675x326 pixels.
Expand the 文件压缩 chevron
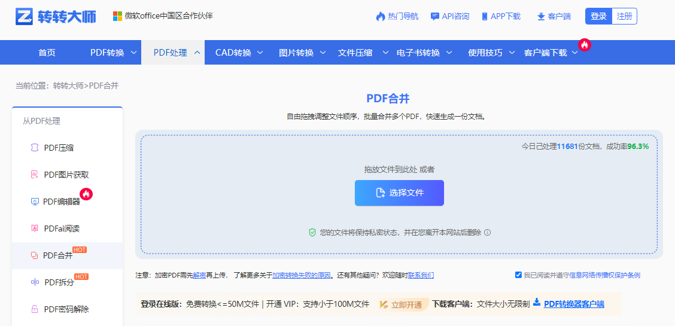pos(386,53)
